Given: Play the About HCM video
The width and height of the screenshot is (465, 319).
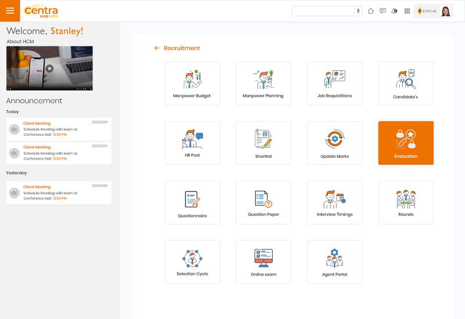Looking at the screenshot, I should 49,68.
